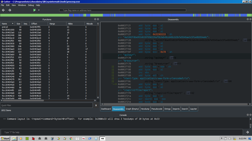This screenshot has width=252, height=141.
Task: Click the disassembly address 0x00637170 line
Action: tap(177, 58)
